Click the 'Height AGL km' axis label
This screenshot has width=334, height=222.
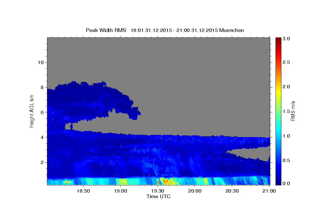(x=32, y=111)
